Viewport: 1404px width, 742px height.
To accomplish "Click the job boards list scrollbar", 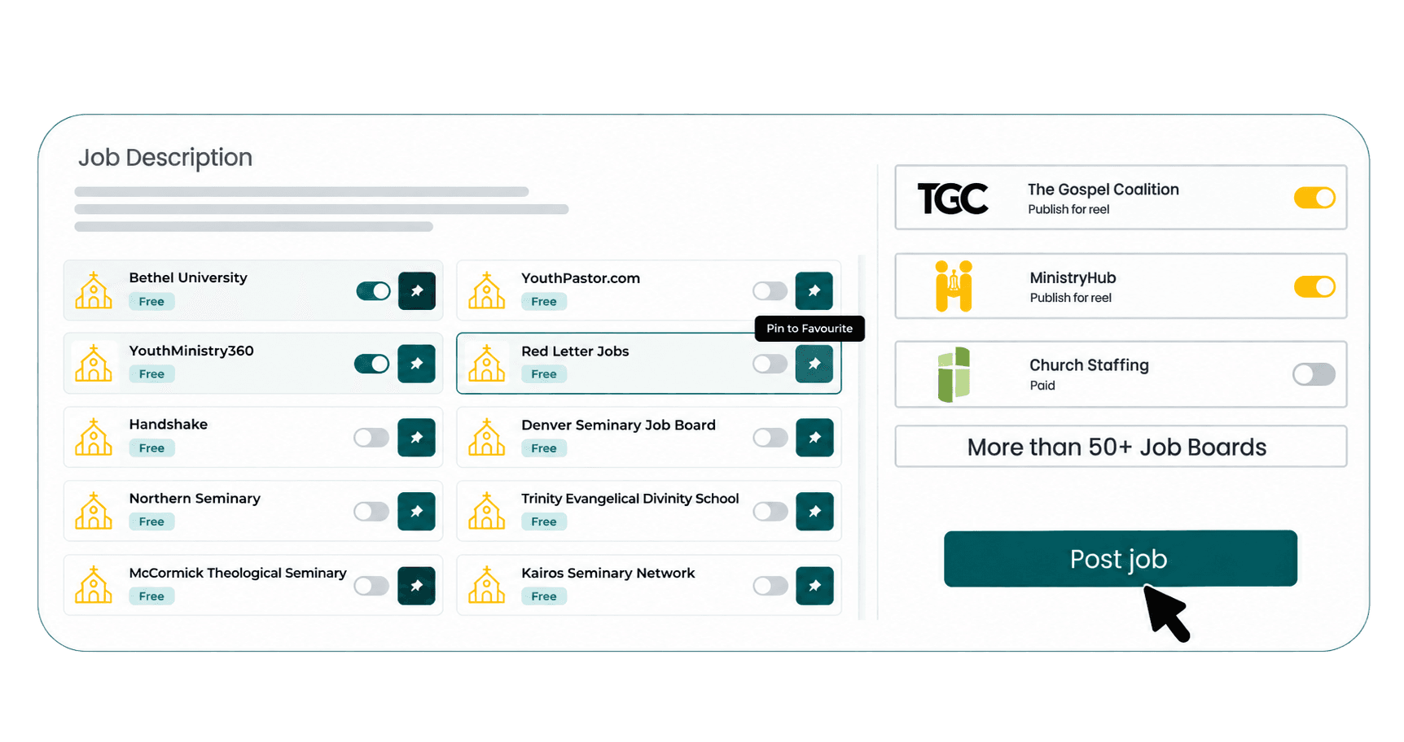I will (861, 438).
